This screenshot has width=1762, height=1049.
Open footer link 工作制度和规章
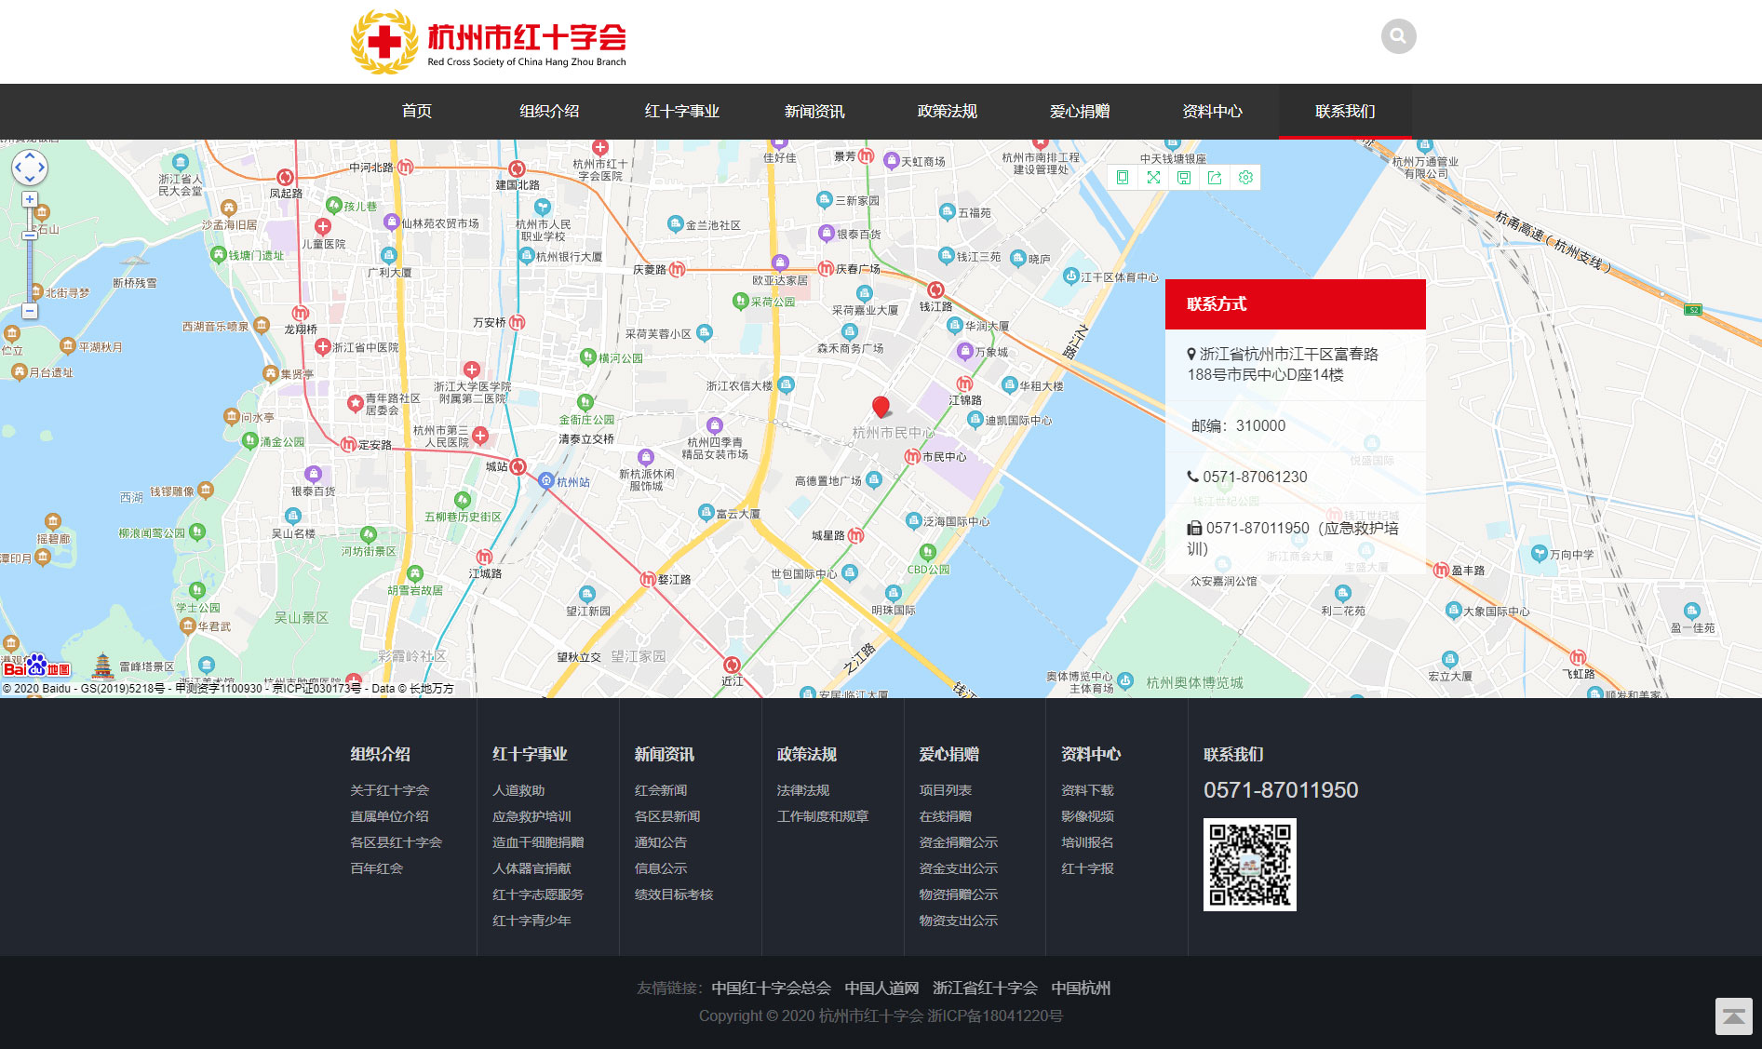(823, 816)
